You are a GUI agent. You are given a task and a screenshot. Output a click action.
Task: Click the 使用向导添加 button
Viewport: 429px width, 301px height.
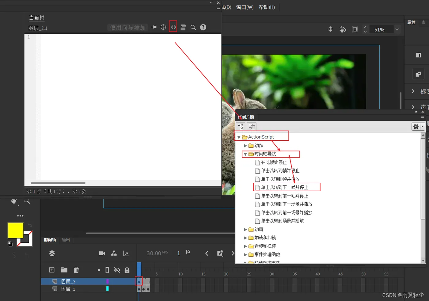pos(127,28)
